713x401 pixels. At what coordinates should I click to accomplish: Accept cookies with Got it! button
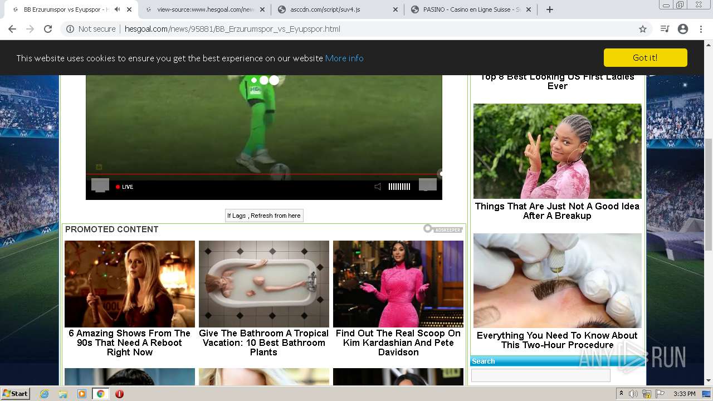[645, 57]
